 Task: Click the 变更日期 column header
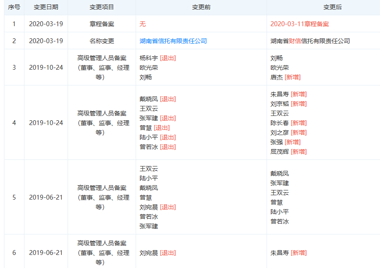point(46,7)
